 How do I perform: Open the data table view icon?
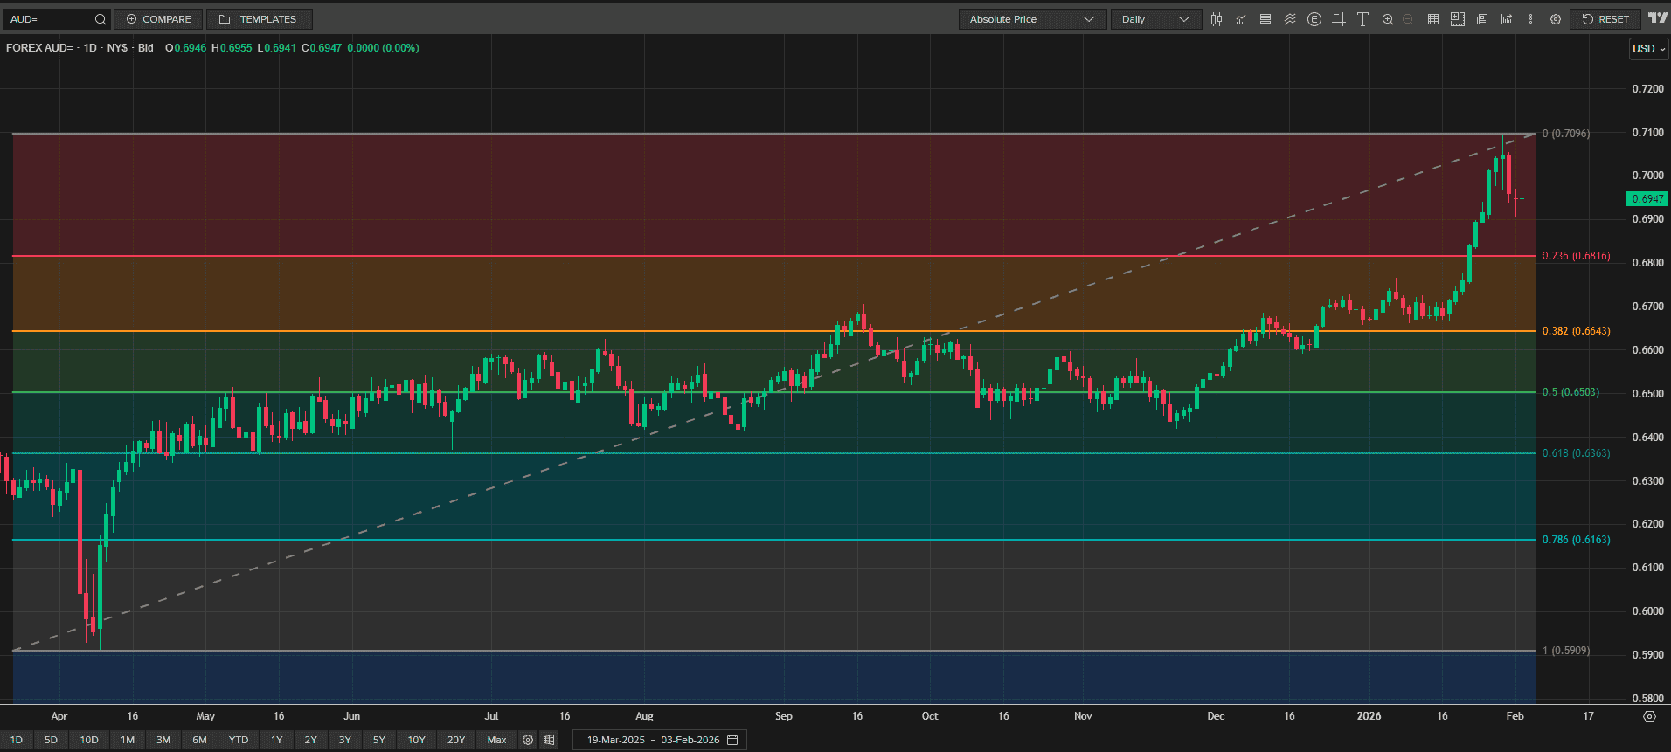click(x=1433, y=19)
